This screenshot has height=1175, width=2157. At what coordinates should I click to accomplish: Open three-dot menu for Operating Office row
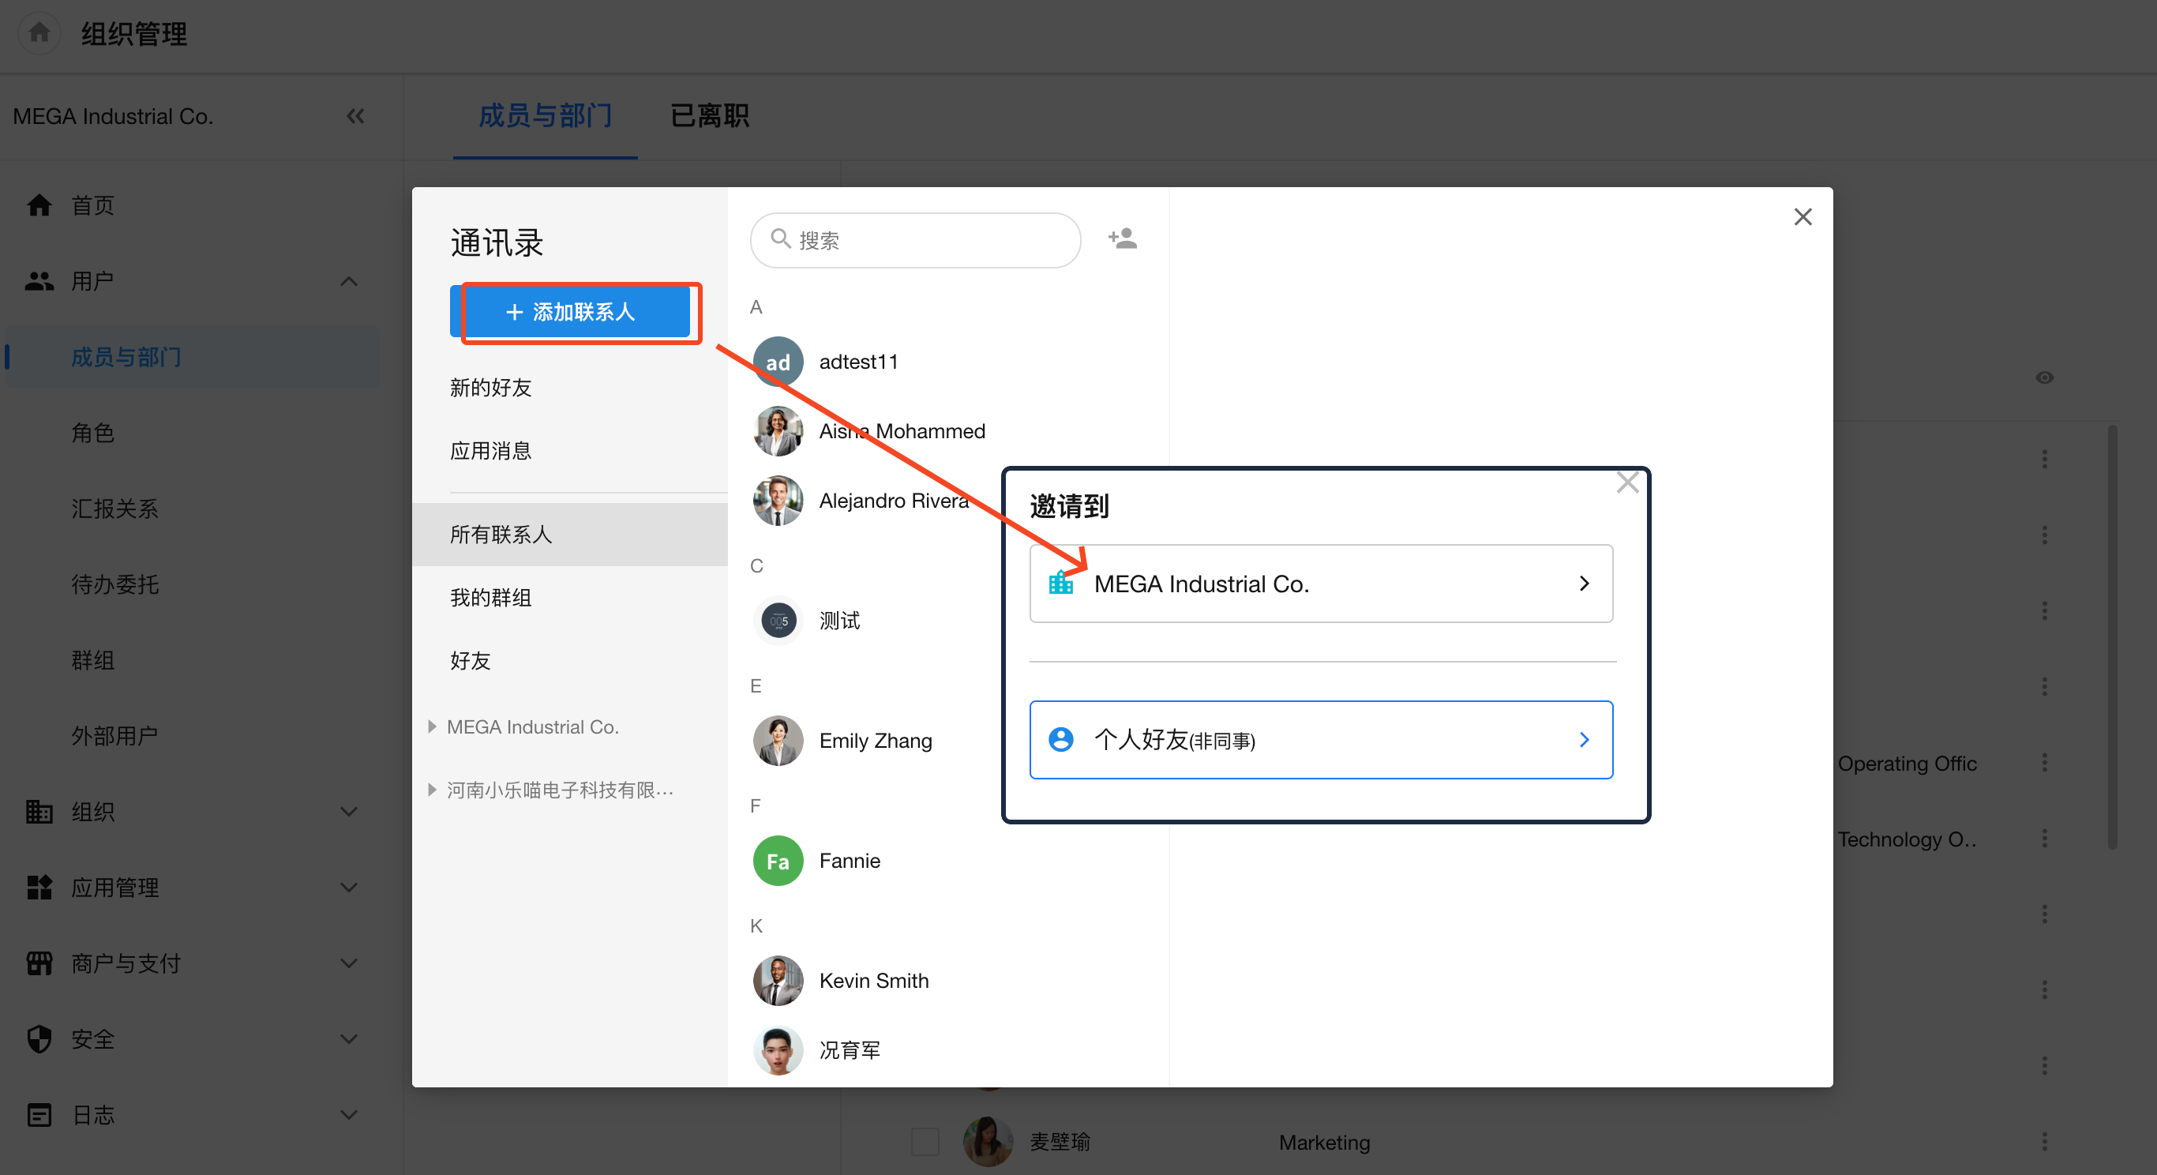coord(2044,763)
